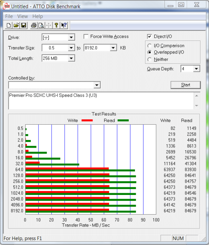Choose the Neither radio option
This screenshot has height=245, width=209.
(149, 59)
